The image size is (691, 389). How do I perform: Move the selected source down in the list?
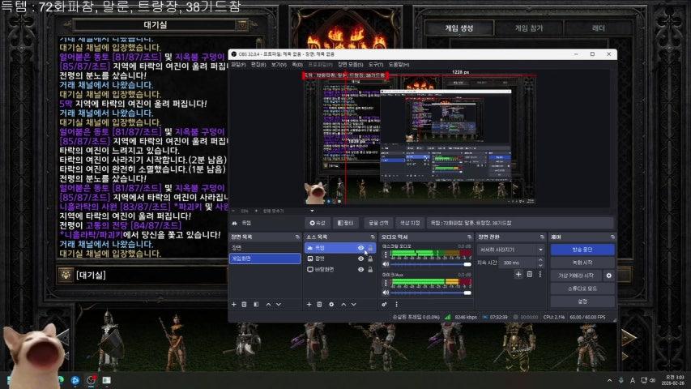354,305
